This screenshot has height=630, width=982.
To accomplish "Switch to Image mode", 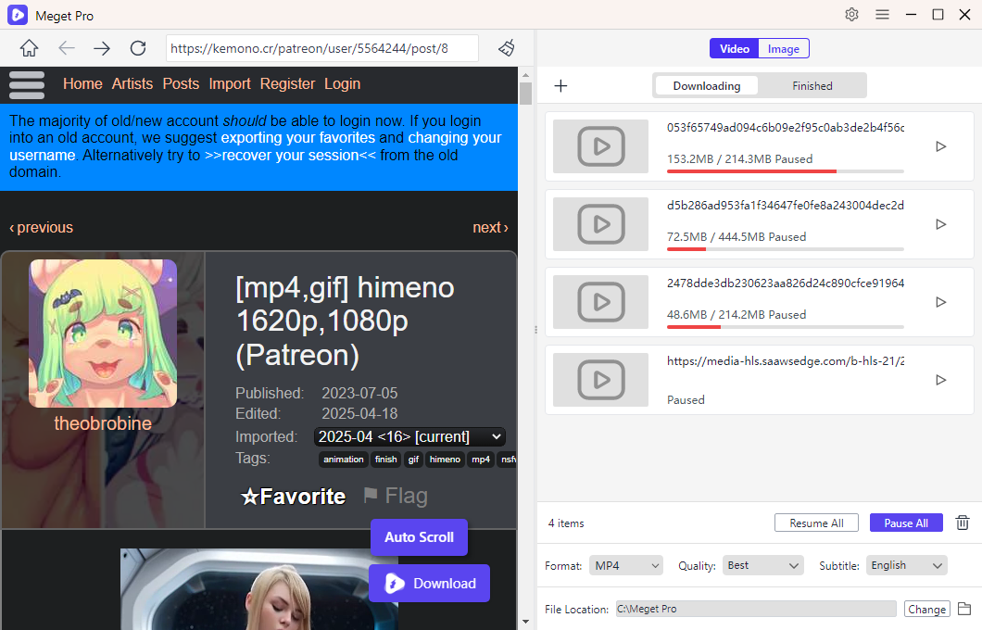I will (x=784, y=49).
